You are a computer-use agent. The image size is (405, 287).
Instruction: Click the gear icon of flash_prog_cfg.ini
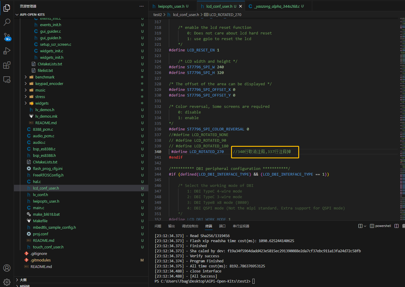point(29,168)
